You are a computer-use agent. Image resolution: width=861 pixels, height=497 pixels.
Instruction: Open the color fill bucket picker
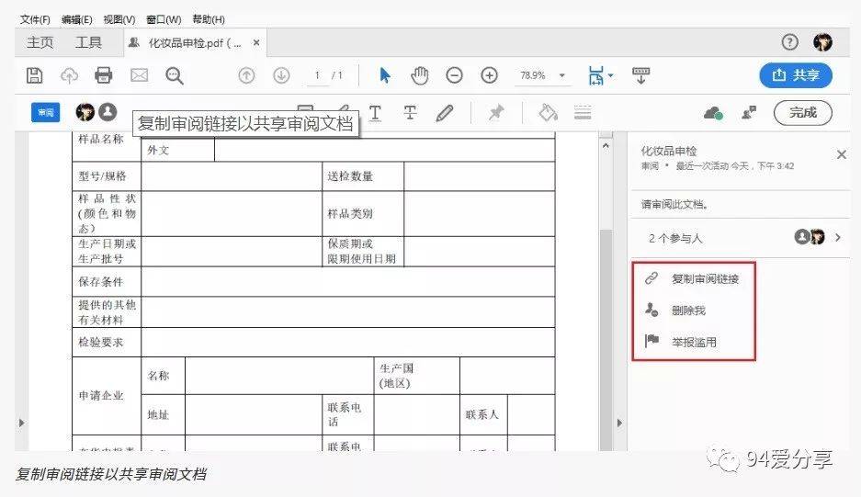(548, 113)
